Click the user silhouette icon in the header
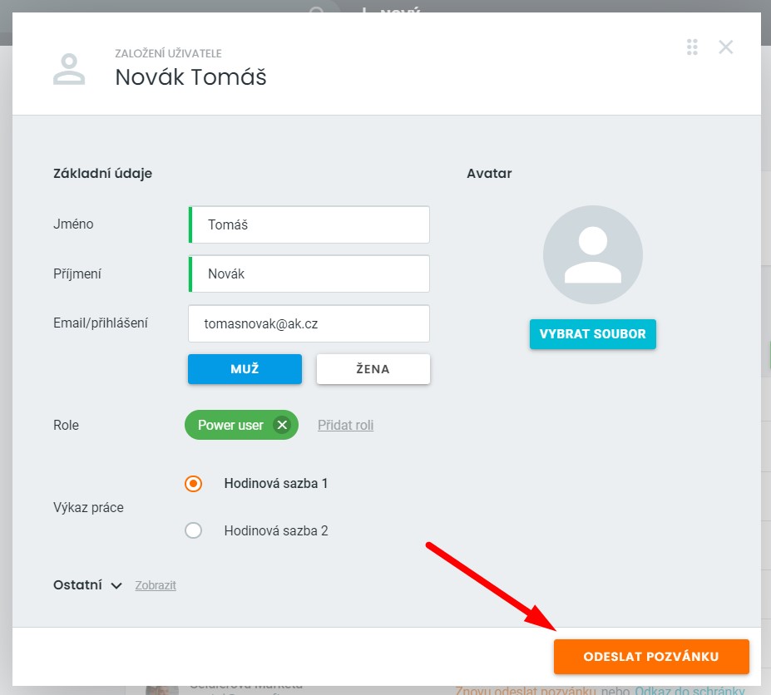This screenshot has height=695, width=771. pyautogui.click(x=69, y=69)
